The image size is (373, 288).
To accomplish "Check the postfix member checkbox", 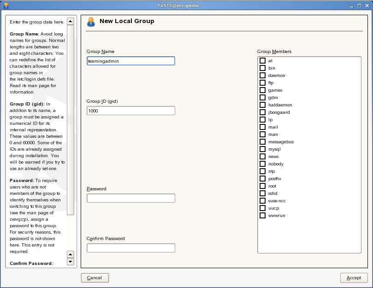I will pos(262,179).
